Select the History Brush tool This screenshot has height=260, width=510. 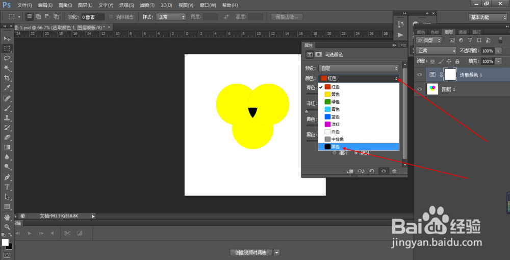coord(7,128)
